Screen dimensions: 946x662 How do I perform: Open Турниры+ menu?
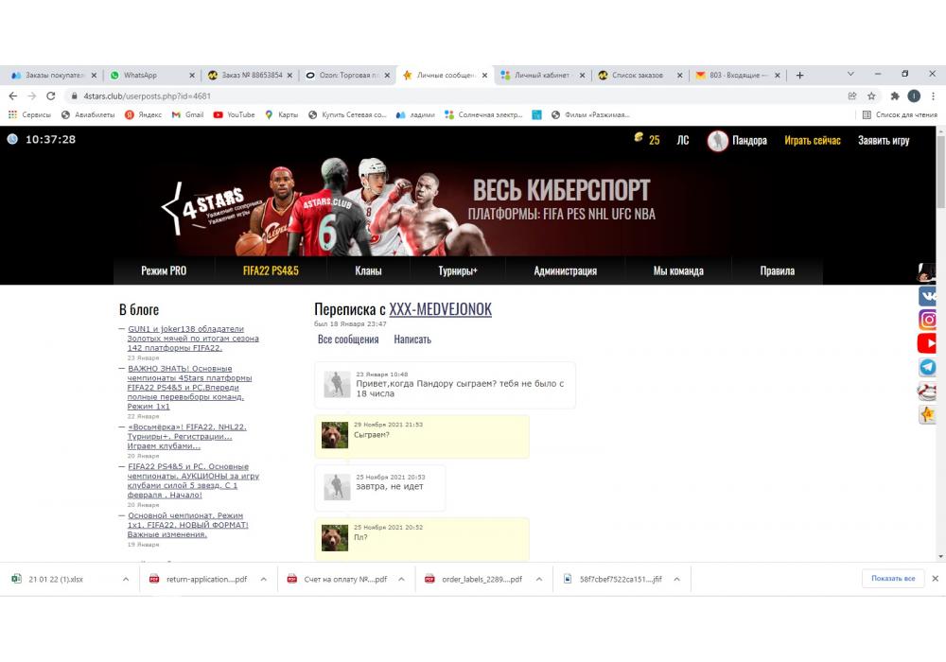tap(457, 271)
